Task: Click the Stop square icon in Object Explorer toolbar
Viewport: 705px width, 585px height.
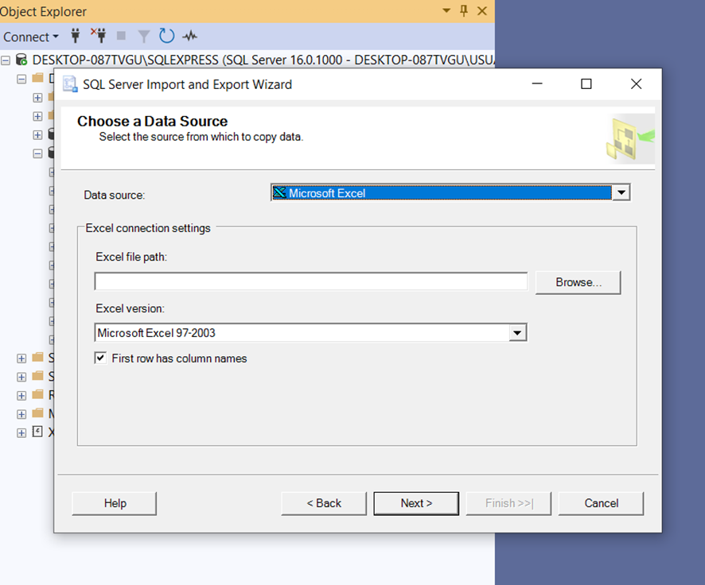Action: coord(121,36)
